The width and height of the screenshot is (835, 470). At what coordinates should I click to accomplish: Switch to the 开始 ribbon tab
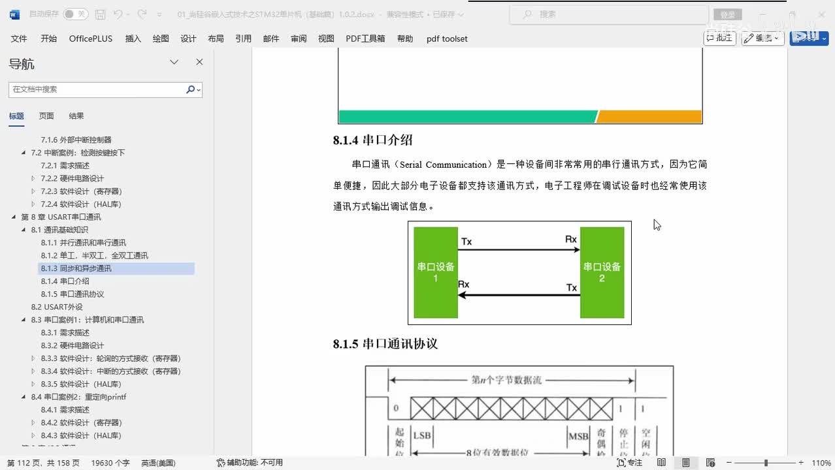coord(48,39)
